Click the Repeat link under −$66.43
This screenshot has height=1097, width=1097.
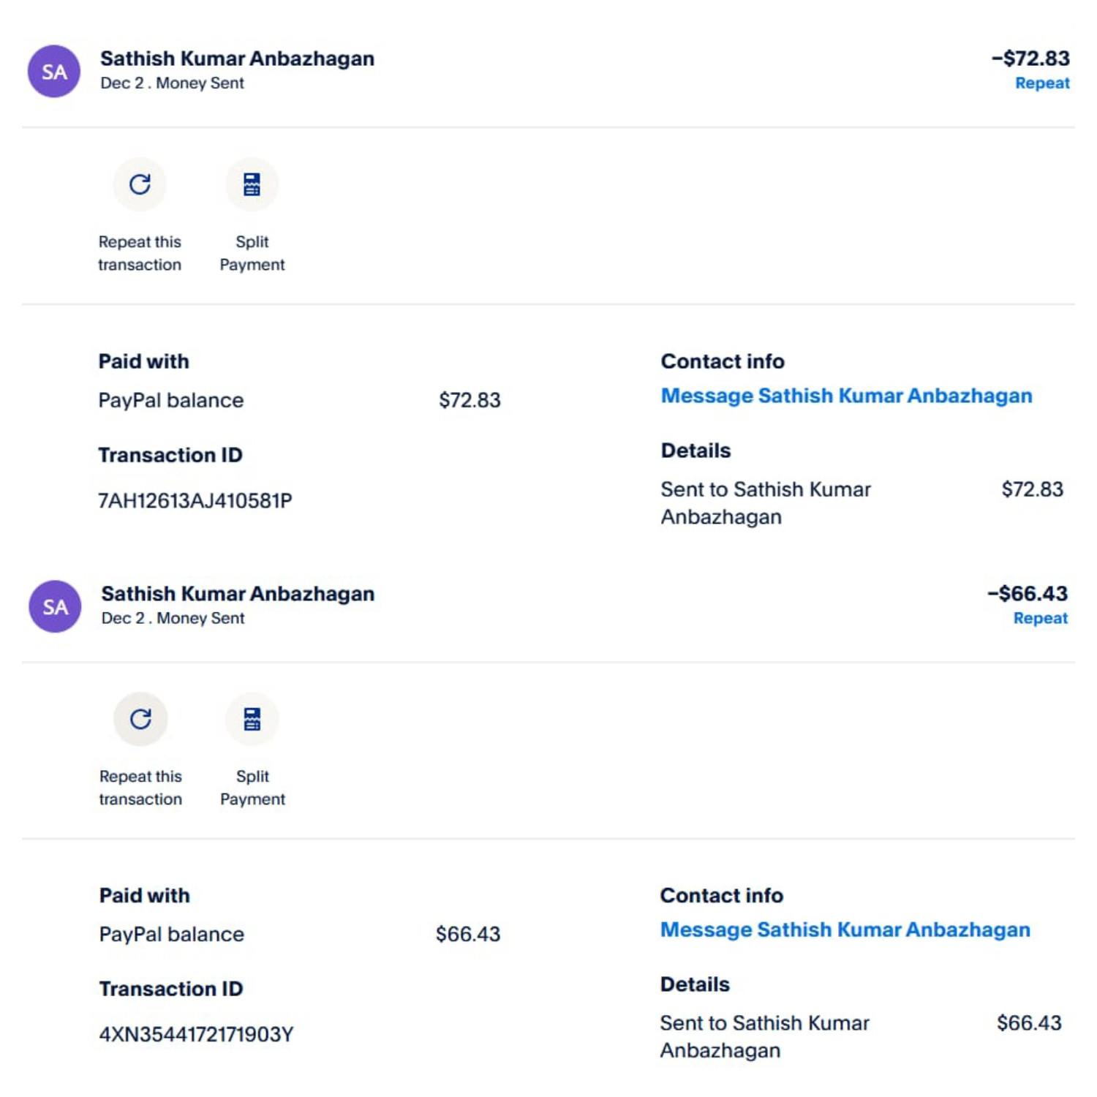1040,619
